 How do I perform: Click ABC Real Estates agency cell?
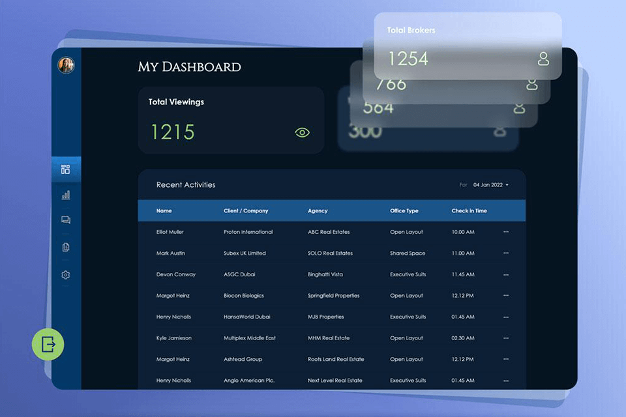(x=329, y=232)
